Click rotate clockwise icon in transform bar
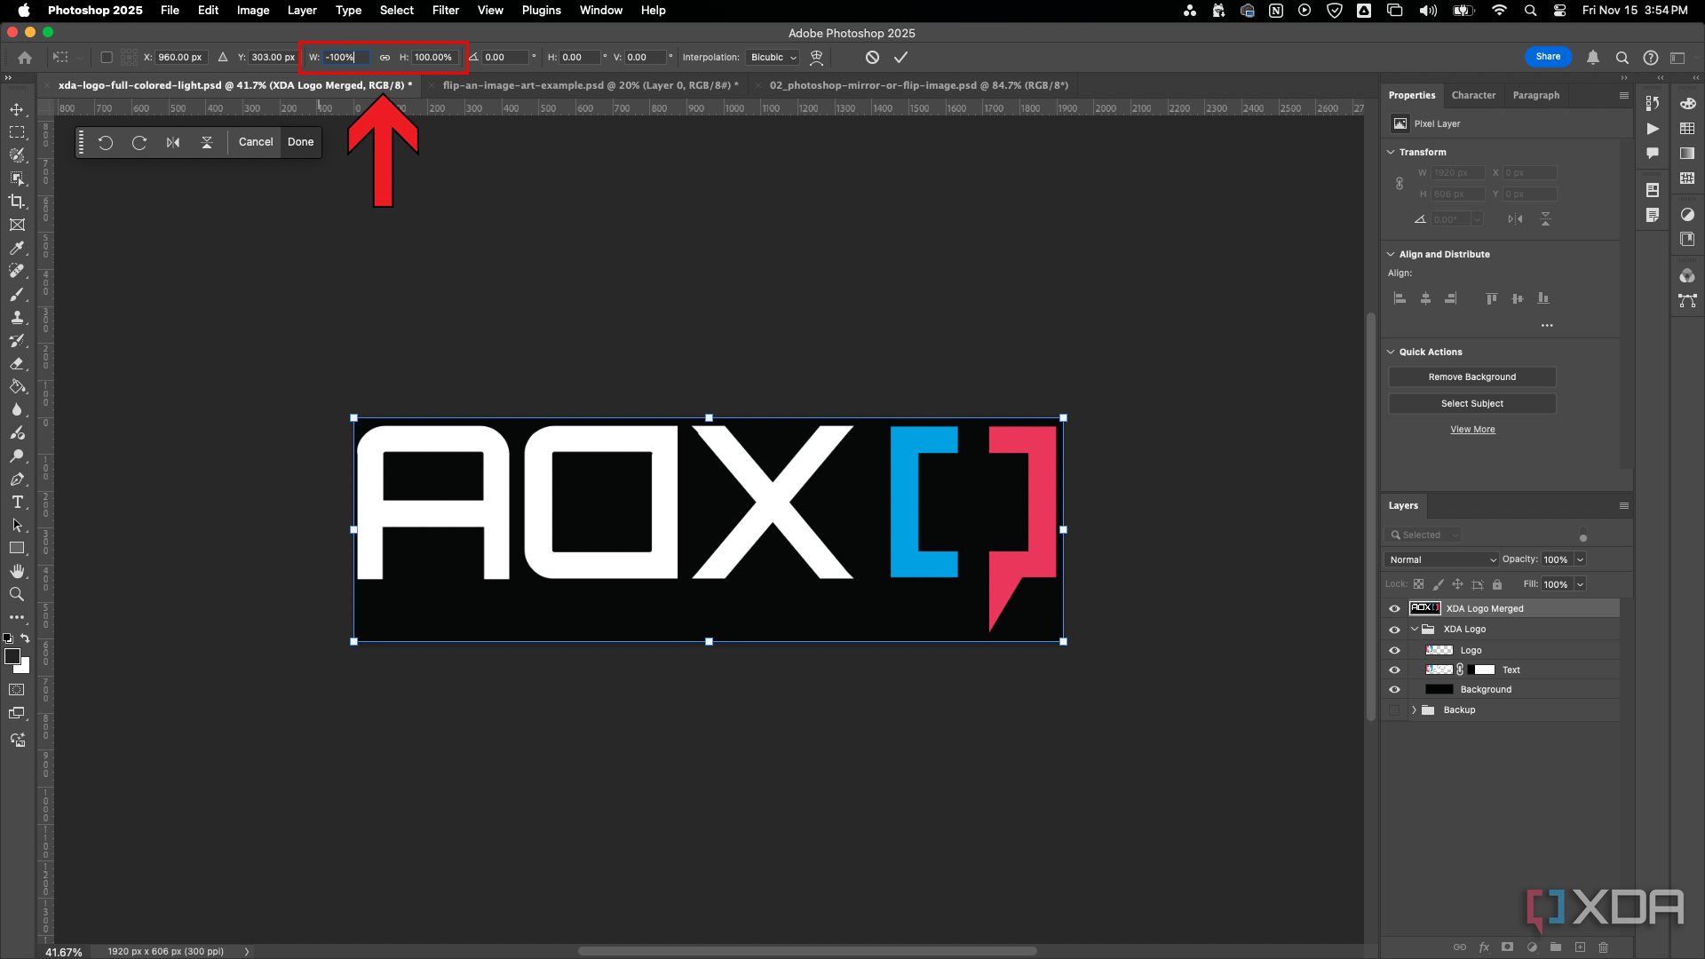This screenshot has width=1705, height=959. 139,142
